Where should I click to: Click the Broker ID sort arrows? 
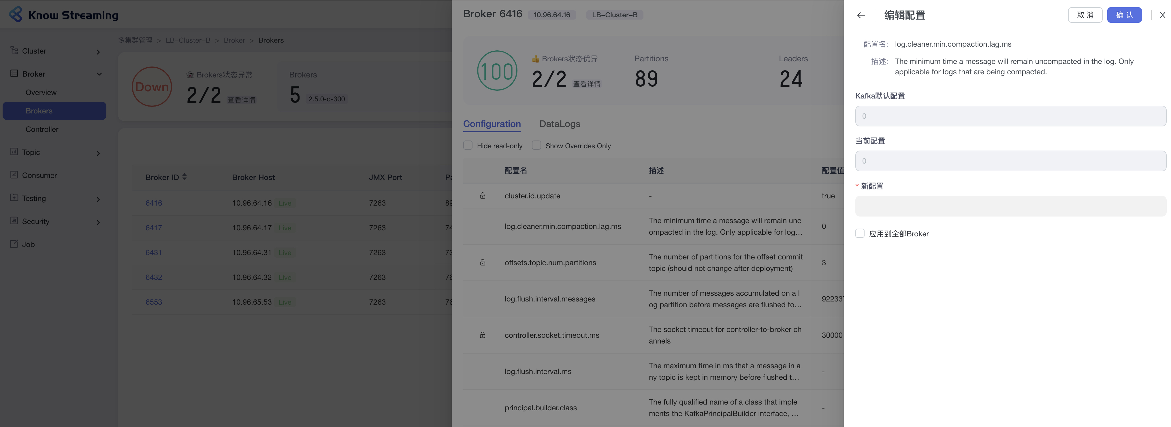click(185, 177)
